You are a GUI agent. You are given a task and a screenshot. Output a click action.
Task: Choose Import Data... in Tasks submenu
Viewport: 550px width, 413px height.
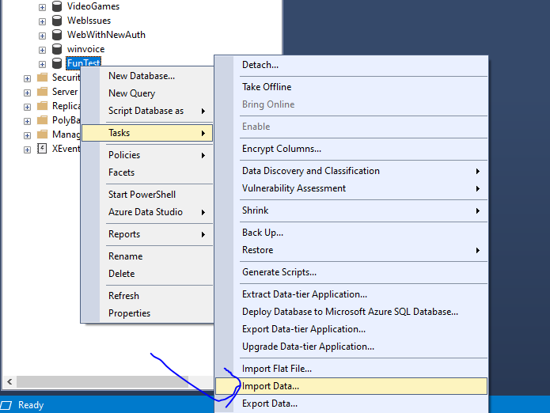(x=351, y=386)
